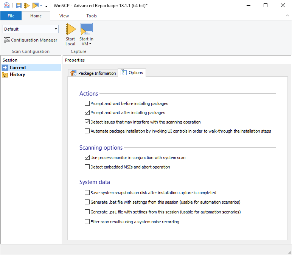Enable Generate .ps1 file with settings checkbox
The height and width of the screenshot is (255, 292).
point(87,212)
